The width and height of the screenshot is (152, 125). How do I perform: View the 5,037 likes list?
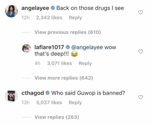click(x=49, y=103)
